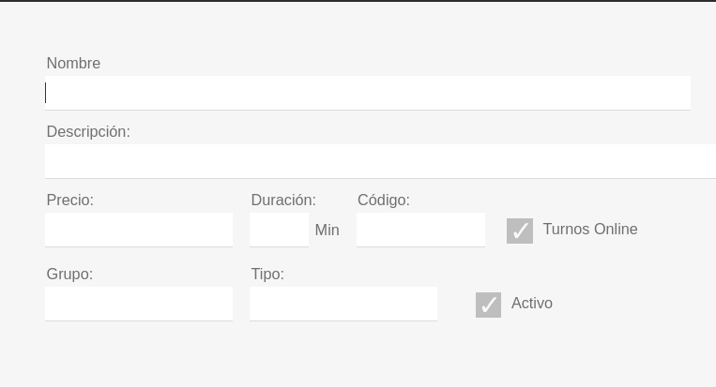This screenshot has height=387, width=716.
Task: Click the Código text field
Action: [420, 230]
